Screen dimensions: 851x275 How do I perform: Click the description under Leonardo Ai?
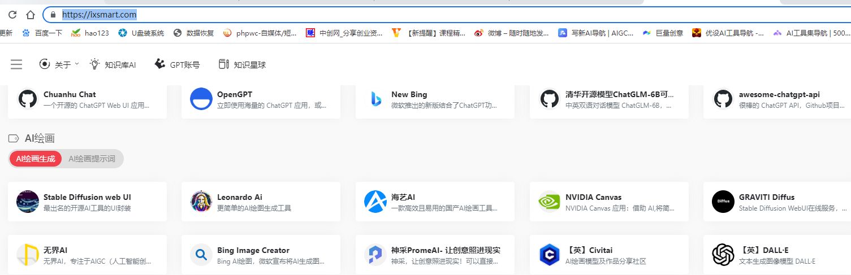[x=254, y=208]
